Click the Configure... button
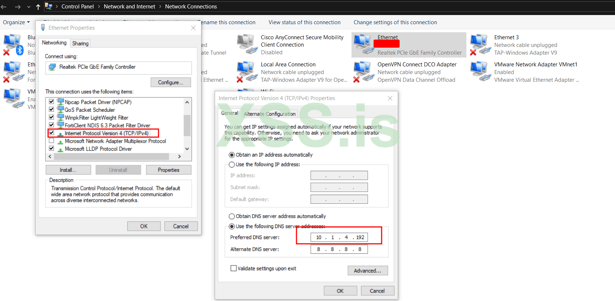The width and height of the screenshot is (615, 301). tap(171, 82)
